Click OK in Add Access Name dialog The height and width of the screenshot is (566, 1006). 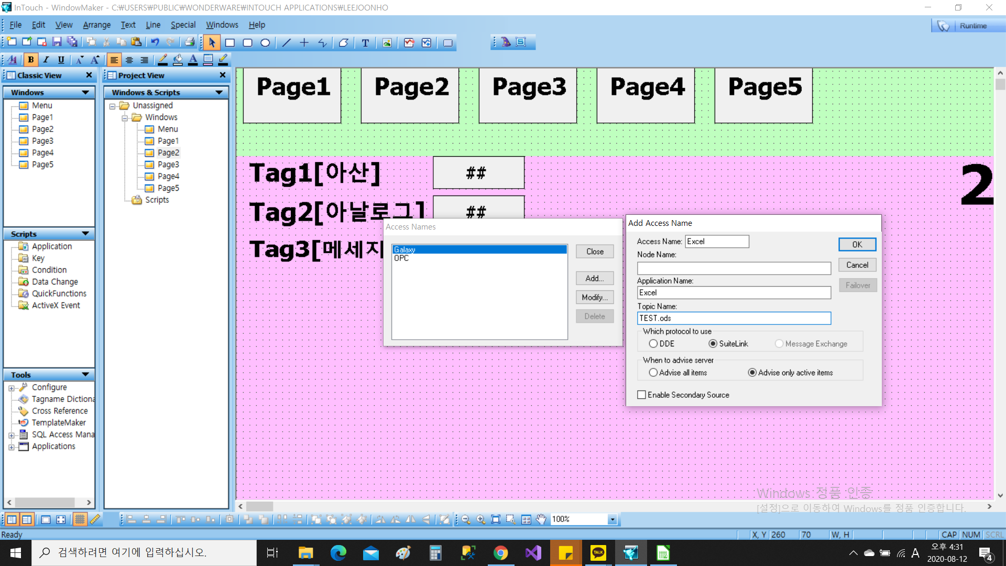coord(857,245)
